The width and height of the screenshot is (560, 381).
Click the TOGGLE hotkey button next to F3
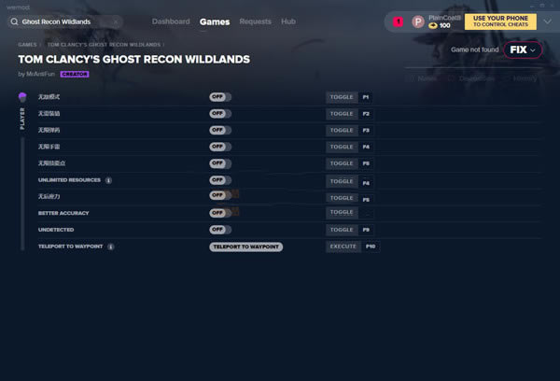click(342, 131)
